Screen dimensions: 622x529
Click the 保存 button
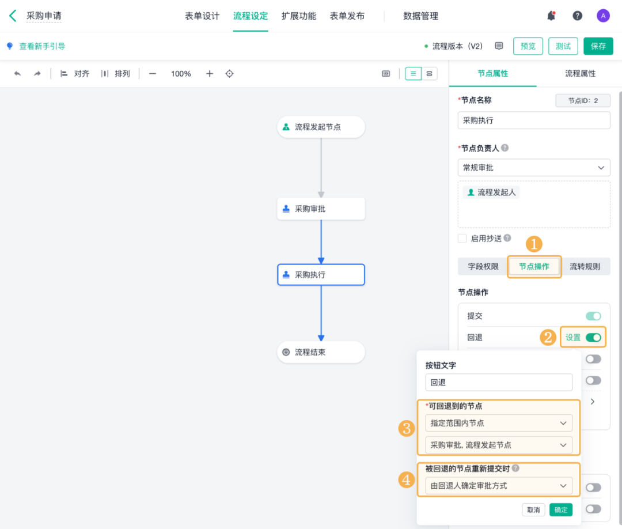click(598, 46)
